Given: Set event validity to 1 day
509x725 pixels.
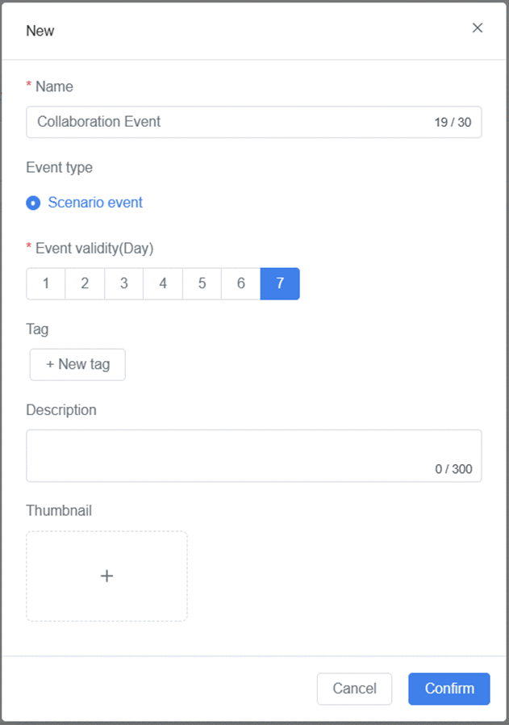Looking at the screenshot, I should tap(46, 283).
